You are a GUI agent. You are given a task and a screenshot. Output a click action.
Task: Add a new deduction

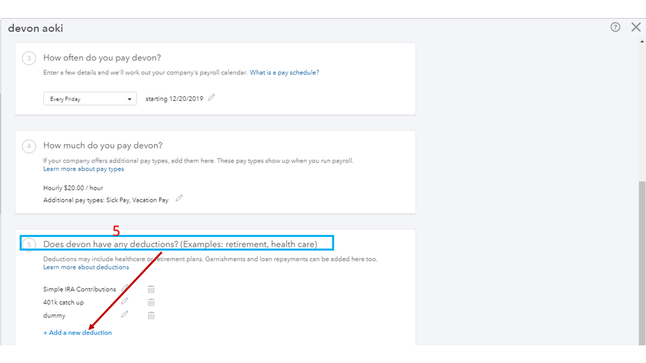pyautogui.click(x=78, y=333)
